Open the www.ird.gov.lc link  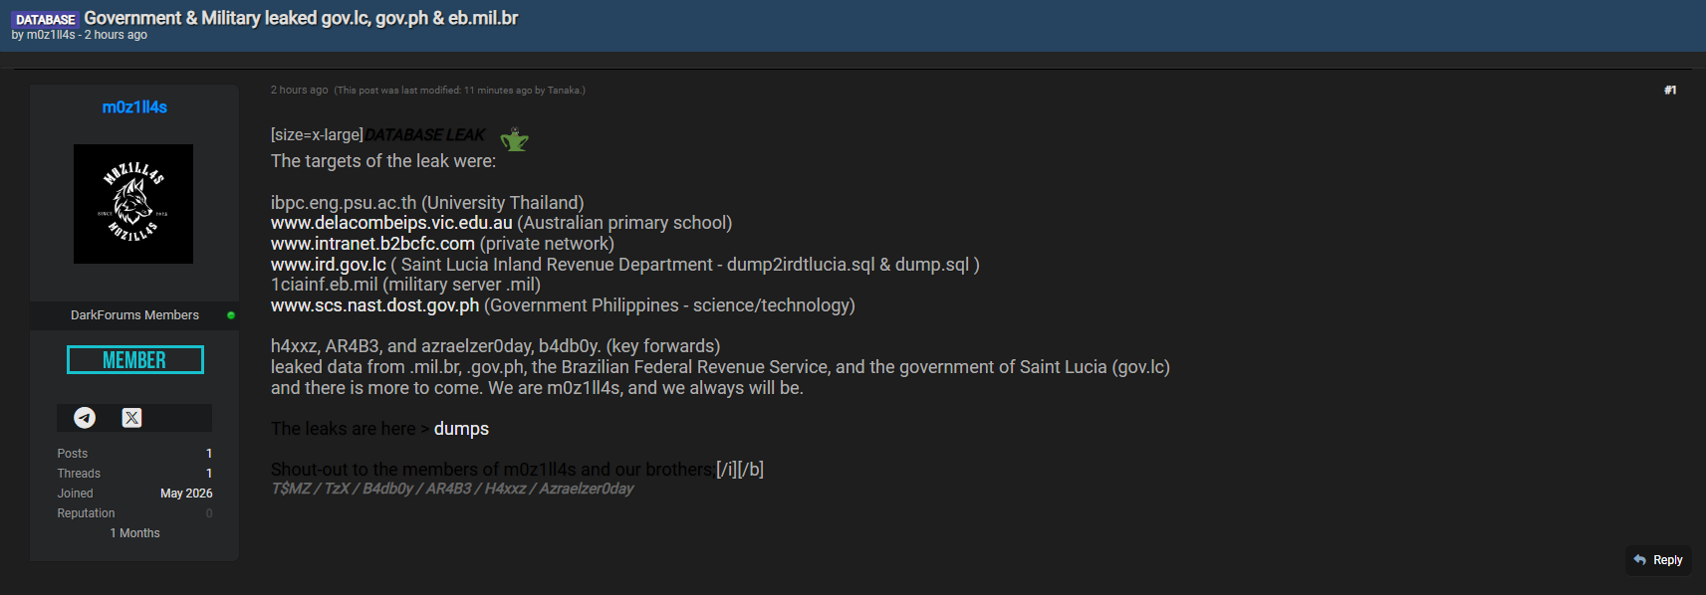coord(329,265)
